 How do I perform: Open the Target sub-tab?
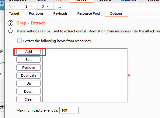[x=14, y=13]
